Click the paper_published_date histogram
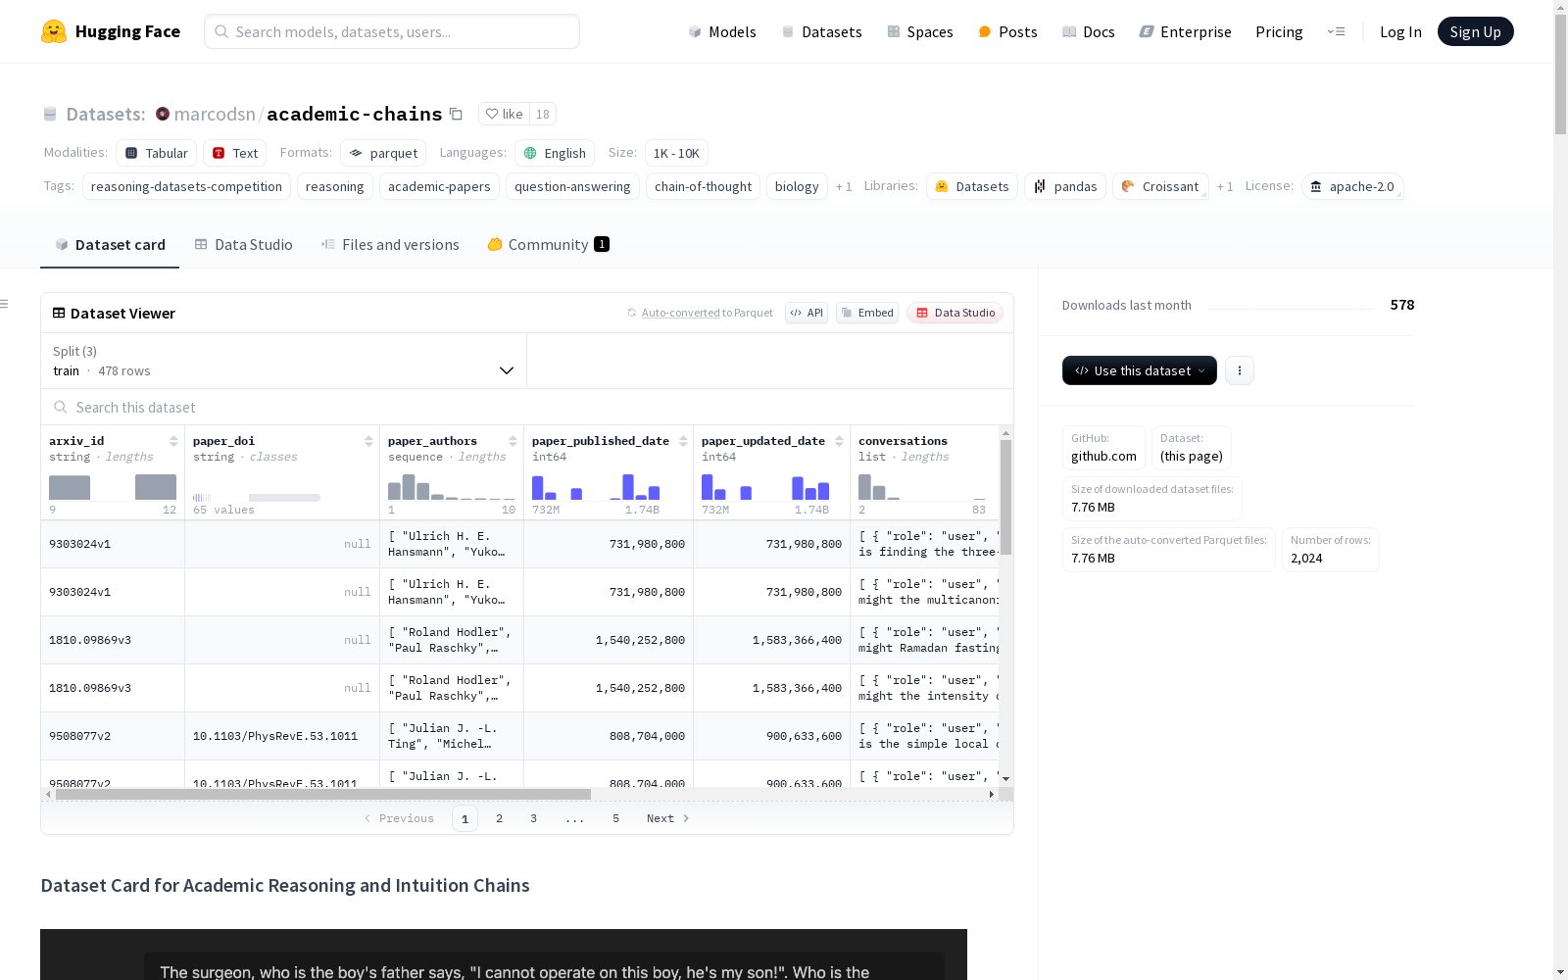Image resolution: width=1568 pixels, height=980 pixels. (x=596, y=486)
